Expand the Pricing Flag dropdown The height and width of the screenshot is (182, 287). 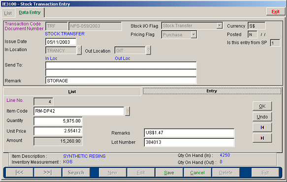(x=193, y=34)
